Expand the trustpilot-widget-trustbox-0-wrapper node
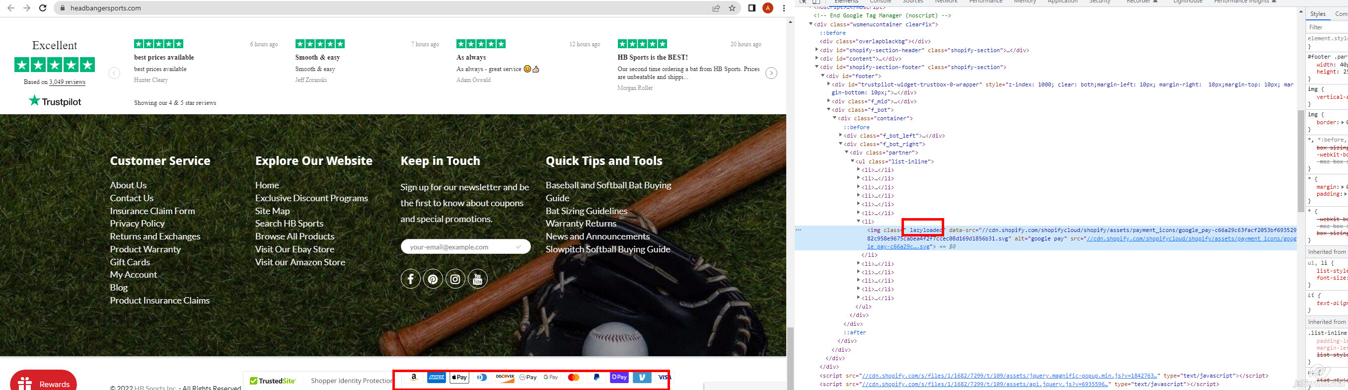The image size is (1348, 390). [x=828, y=84]
